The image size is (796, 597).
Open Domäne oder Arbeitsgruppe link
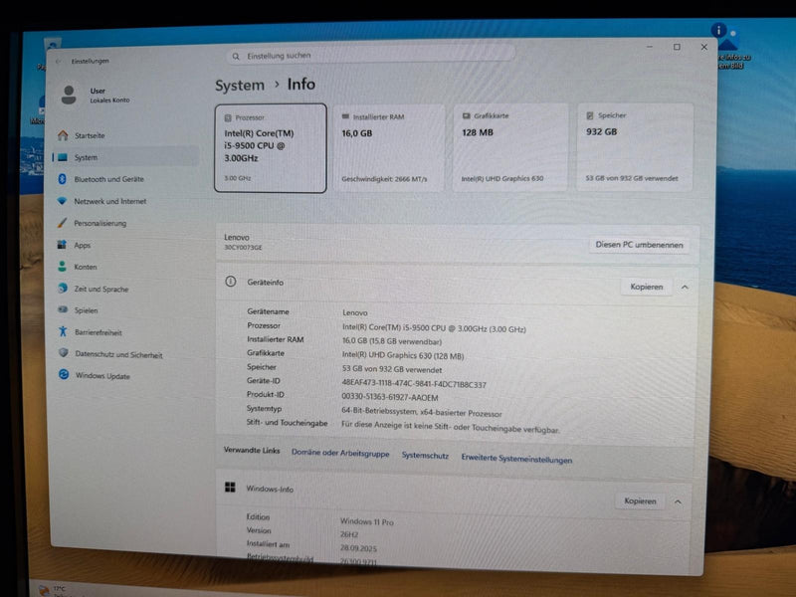[x=340, y=453]
